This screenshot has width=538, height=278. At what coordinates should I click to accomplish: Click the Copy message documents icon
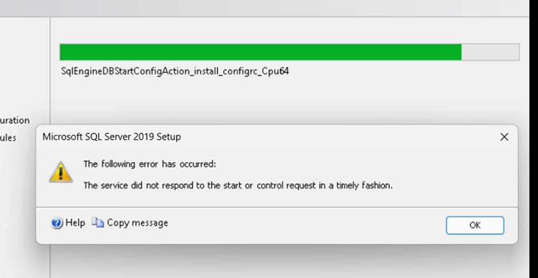tap(98, 223)
